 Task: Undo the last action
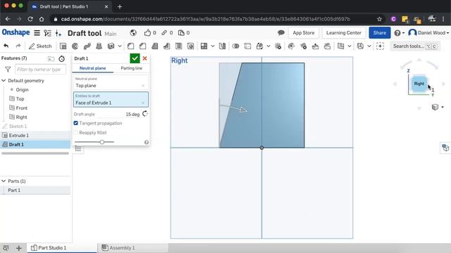tap(6, 46)
